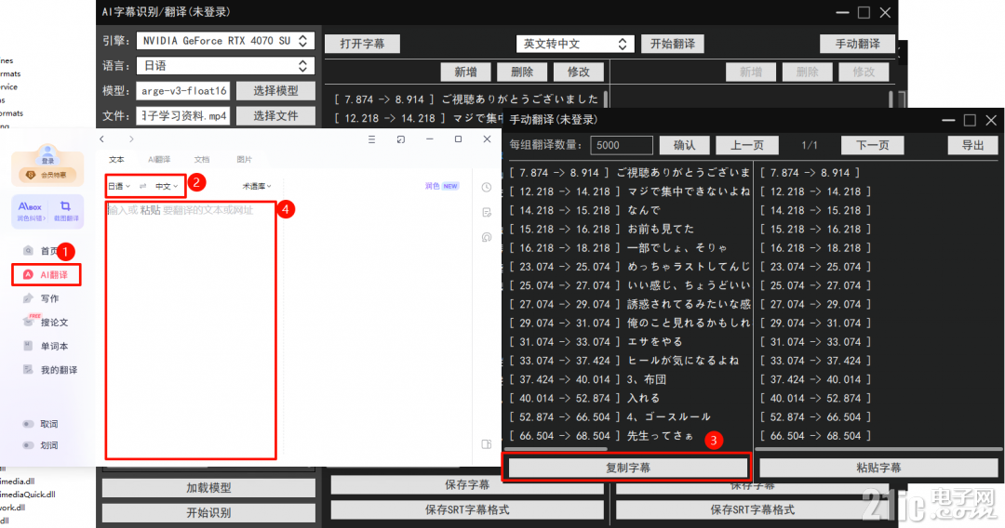This screenshot has width=1005, height=528.
Task: Go forward using translator's right arrow
Action: pos(131,139)
